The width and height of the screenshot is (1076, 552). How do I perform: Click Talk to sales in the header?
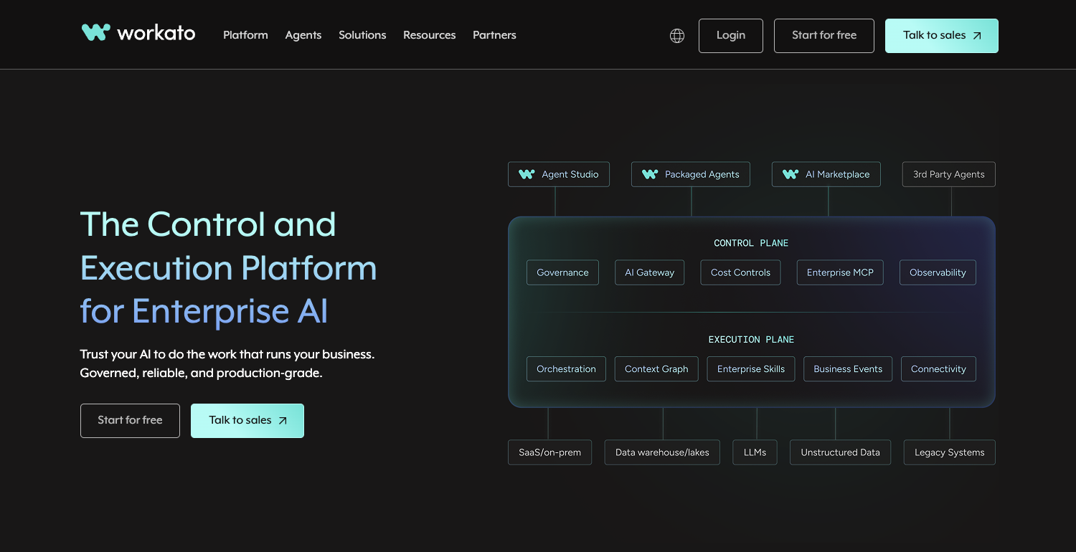(942, 36)
